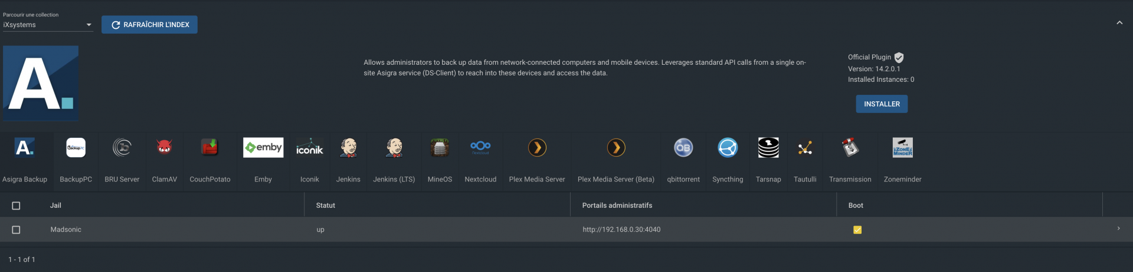Select the Zoneminder plugin
Viewport: 1133px width, 272px height.
point(902,160)
